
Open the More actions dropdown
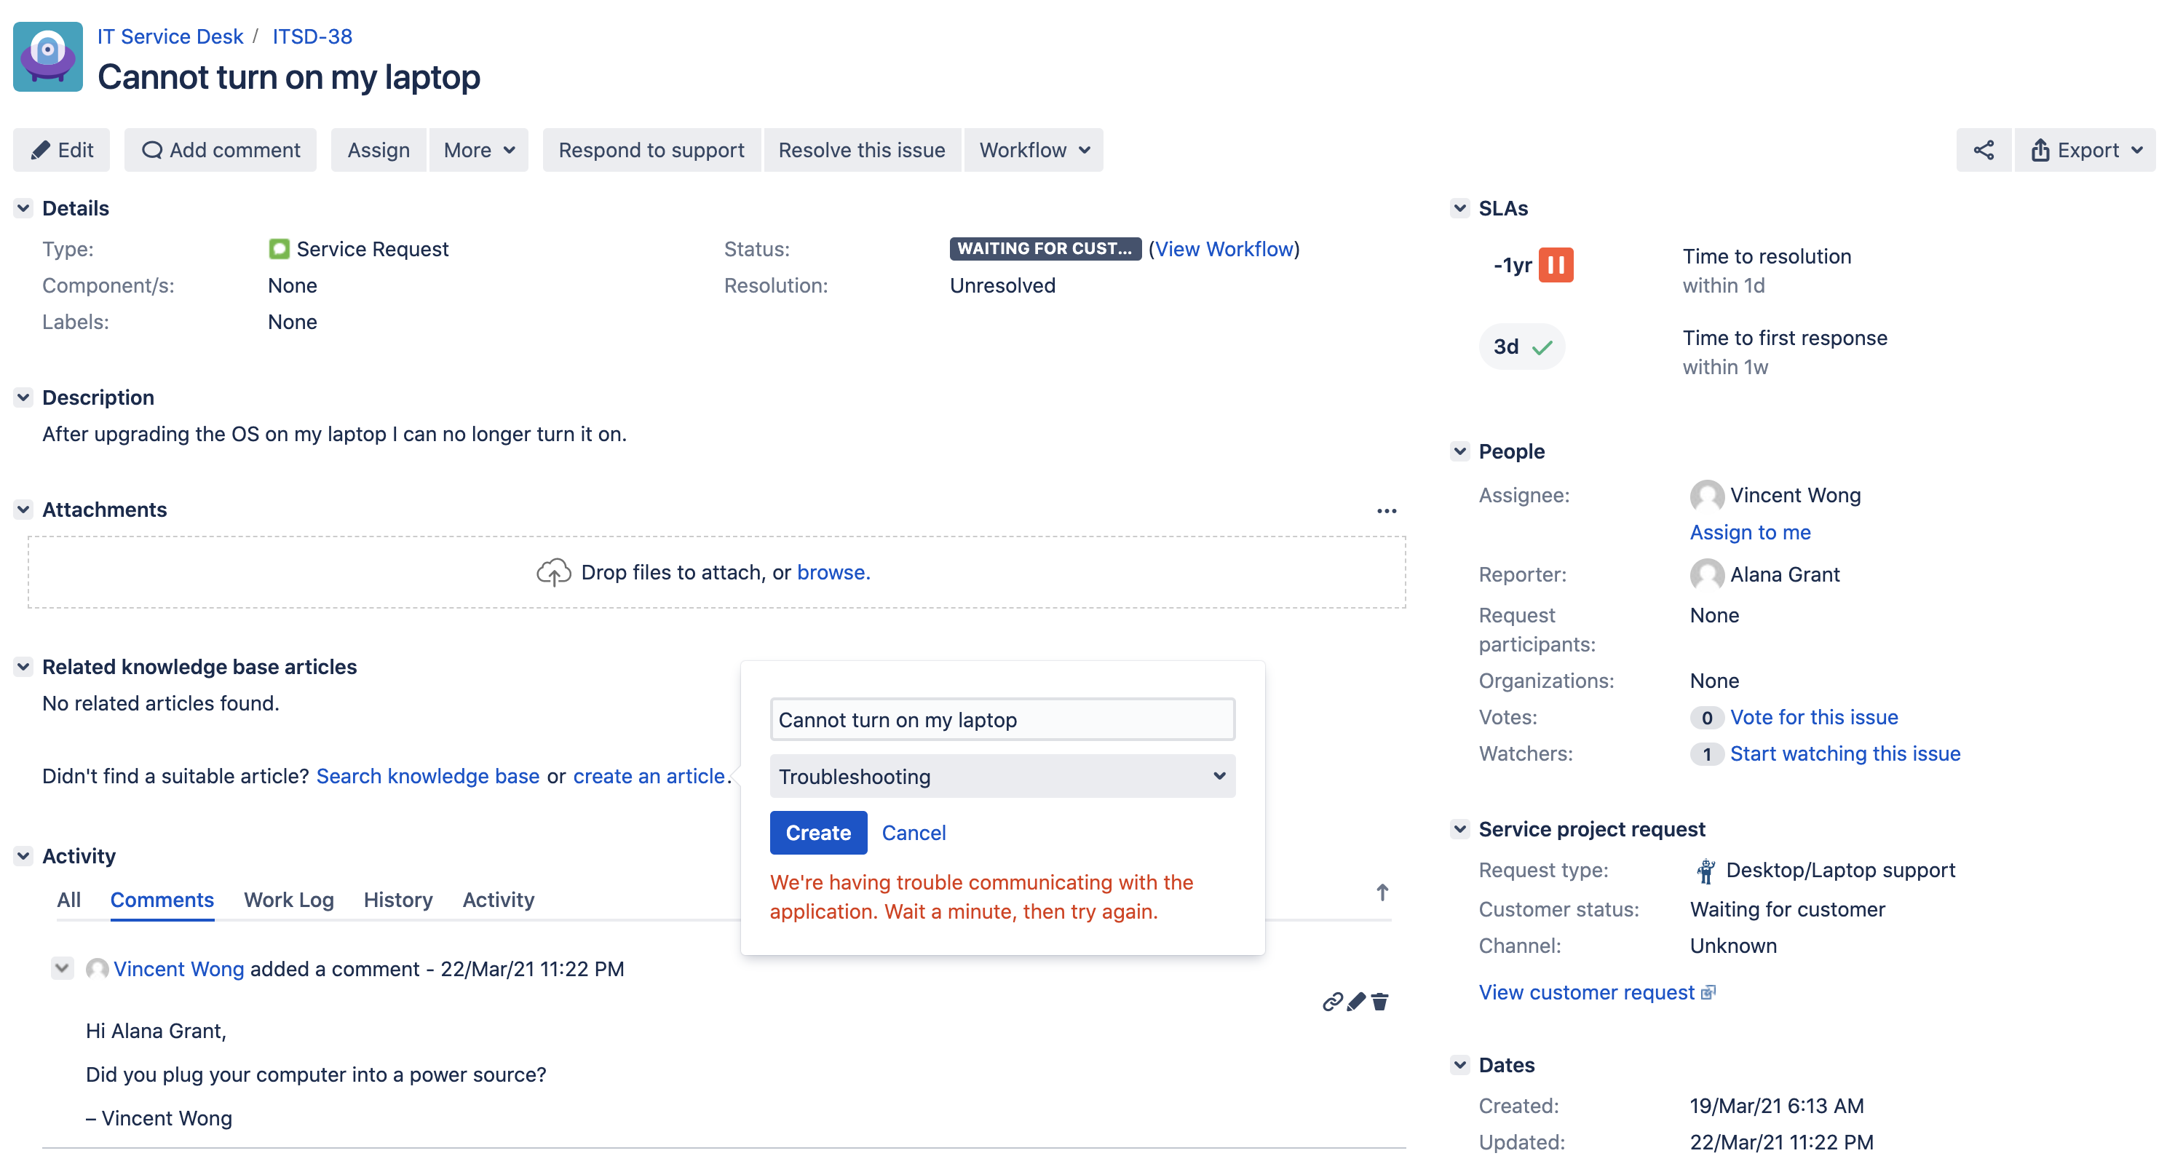(478, 150)
